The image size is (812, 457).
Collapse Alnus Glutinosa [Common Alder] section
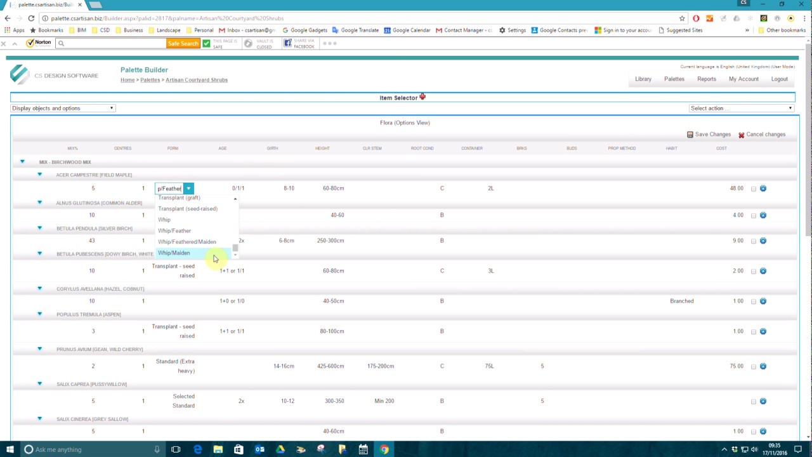pyautogui.click(x=39, y=202)
